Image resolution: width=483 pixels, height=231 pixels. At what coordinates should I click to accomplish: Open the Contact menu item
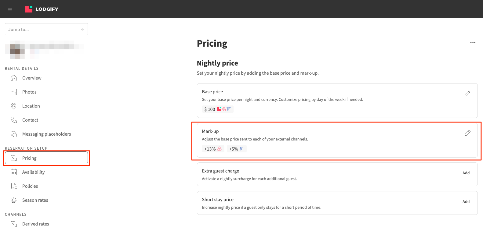(x=30, y=120)
